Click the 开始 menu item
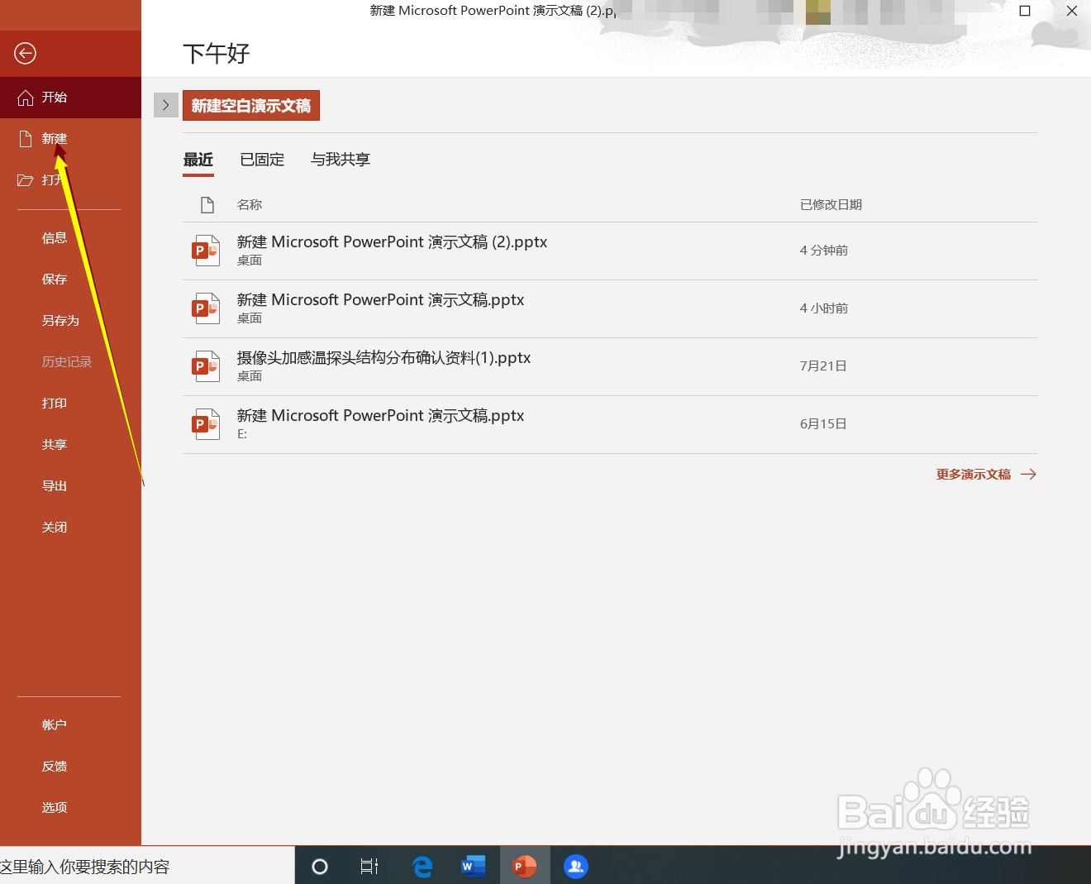 point(70,98)
